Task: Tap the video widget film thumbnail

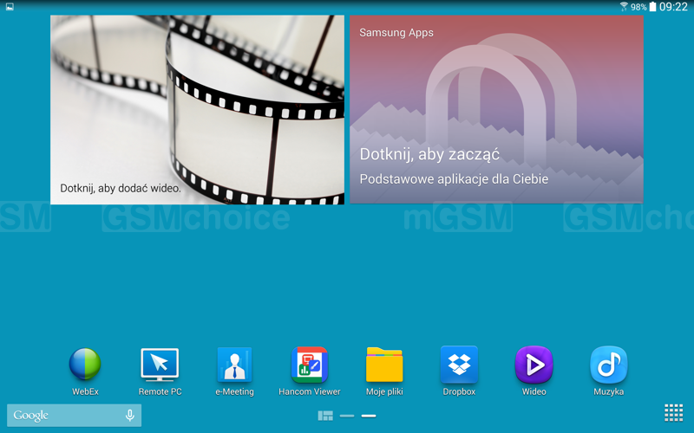Action: pos(197,95)
